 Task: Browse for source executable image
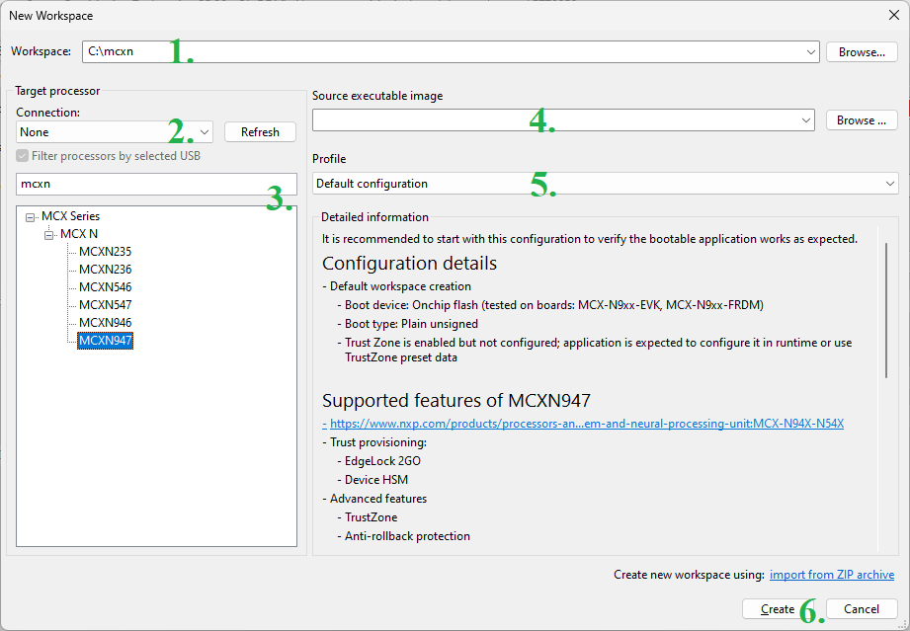(x=862, y=120)
